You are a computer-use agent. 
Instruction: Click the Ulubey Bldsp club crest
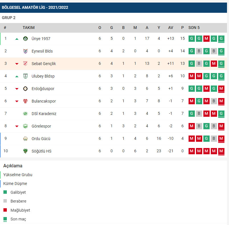pos(25,76)
